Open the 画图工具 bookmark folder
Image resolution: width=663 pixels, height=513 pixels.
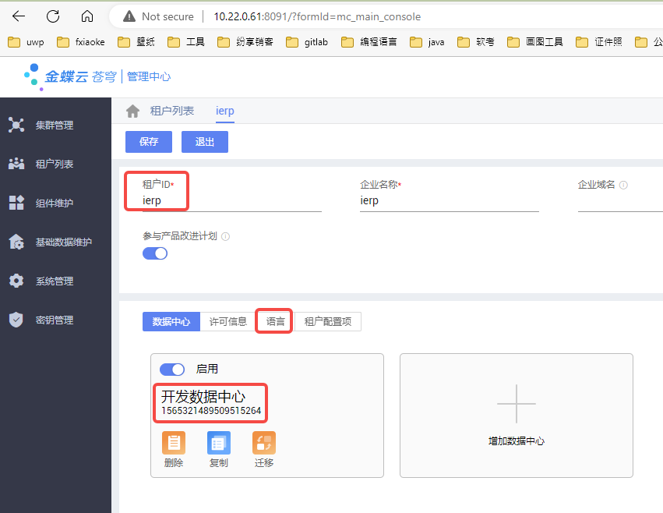click(x=535, y=42)
